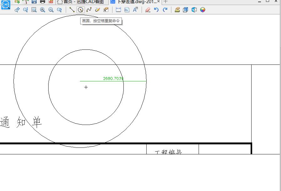Click the zoom with arrows magnifier icon
The width and height of the screenshot is (281, 191).
pyautogui.click(x=26, y=10)
